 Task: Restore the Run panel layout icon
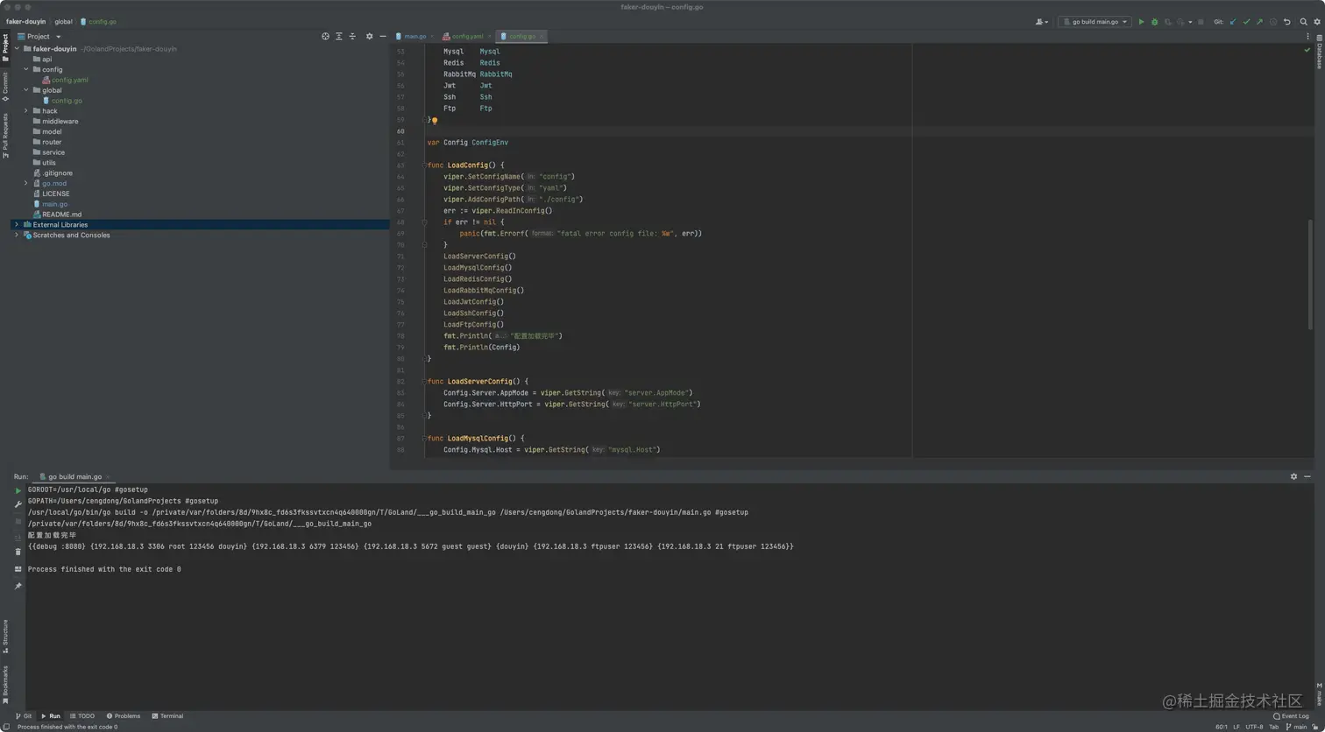[18, 569]
